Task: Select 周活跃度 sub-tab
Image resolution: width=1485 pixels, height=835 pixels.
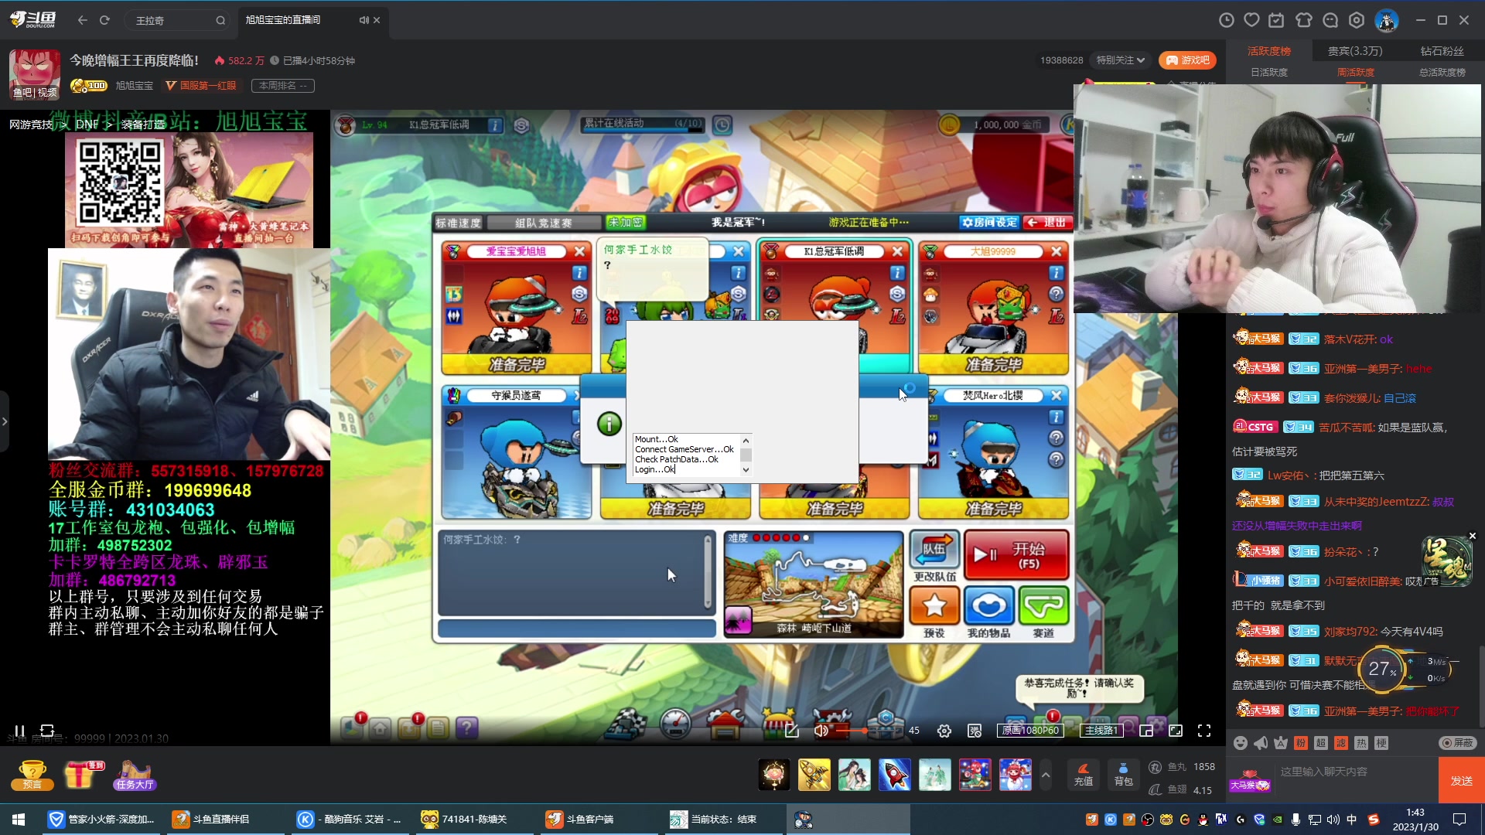Action: pos(1356,73)
